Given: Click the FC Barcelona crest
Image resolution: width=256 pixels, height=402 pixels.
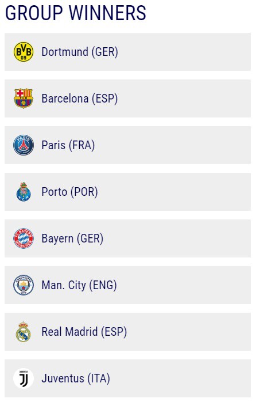Looking at the screenshot, I should point(24,98).
